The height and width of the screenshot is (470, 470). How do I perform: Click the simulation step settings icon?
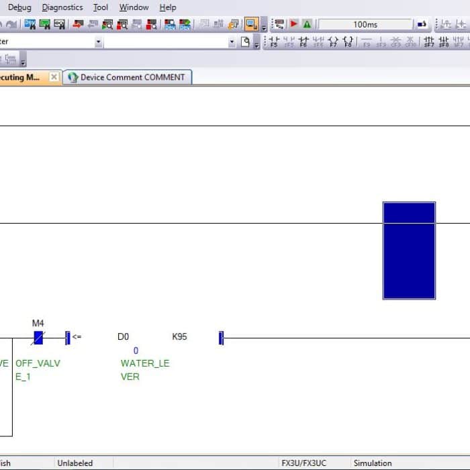pos(279,24)
